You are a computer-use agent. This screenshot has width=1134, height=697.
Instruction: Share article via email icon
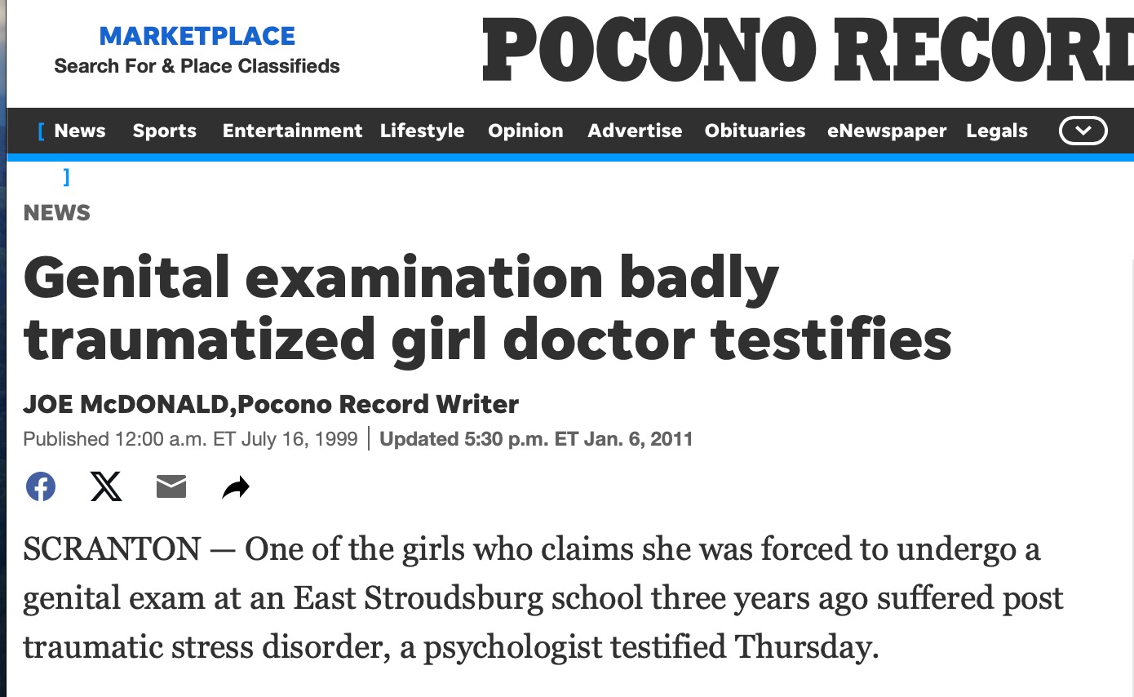tap(171, 487)
